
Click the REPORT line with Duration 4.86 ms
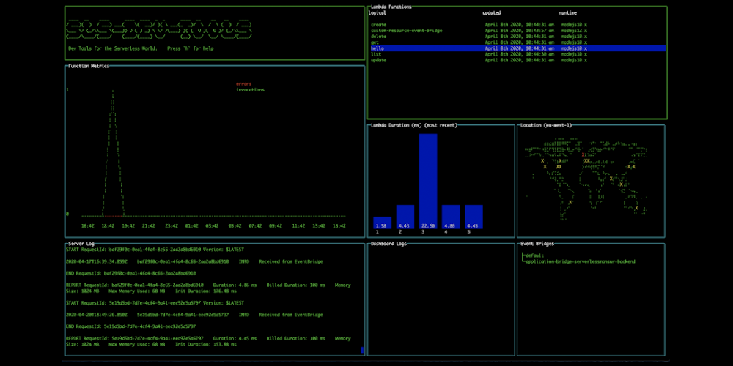208,288
